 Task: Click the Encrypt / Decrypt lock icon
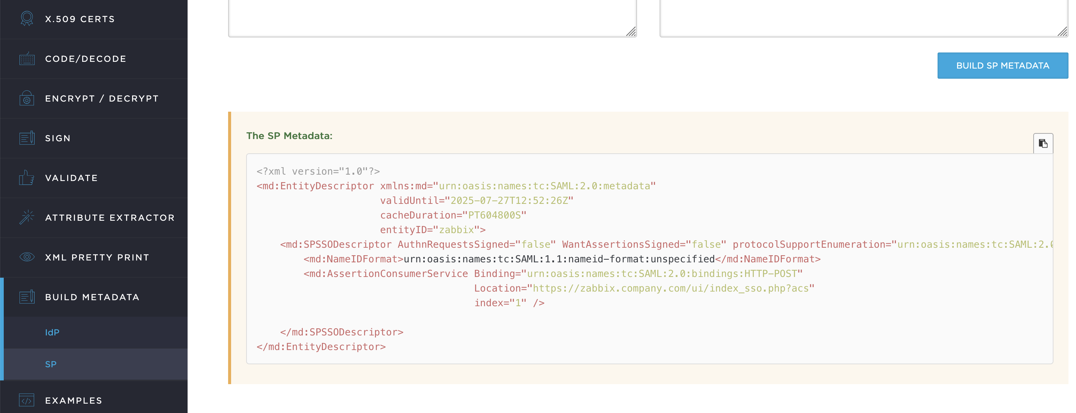(27, 99)
